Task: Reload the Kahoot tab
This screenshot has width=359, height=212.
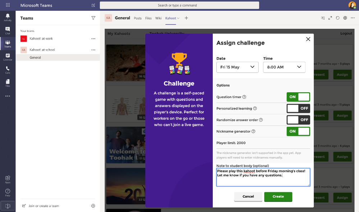Action: (338, 18)
